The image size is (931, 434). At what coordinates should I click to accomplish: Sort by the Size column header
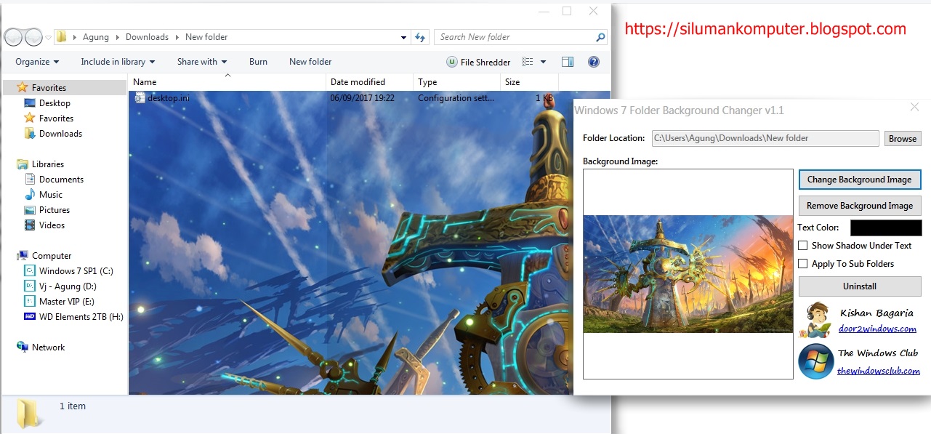(529, 82)
